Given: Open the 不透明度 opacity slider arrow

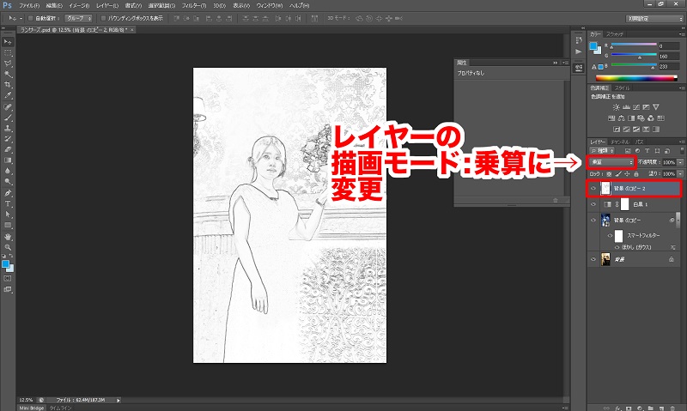Looking at the screenshot, I should 680,162.
